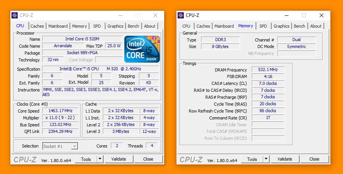Click Bus Speed value '133.02 MHz'
Viewport: 343px width, 174px height.
[60, 124]
